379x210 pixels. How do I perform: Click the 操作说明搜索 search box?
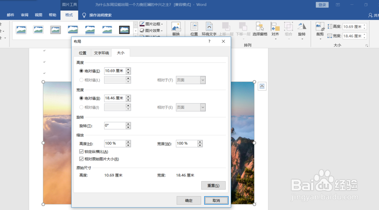coord(100,15)
